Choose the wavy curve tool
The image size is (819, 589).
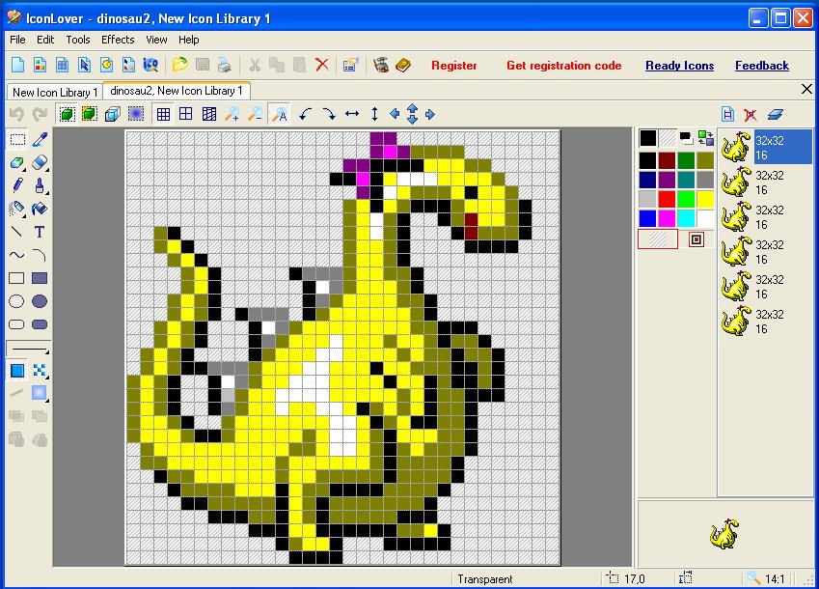(17, 255)
